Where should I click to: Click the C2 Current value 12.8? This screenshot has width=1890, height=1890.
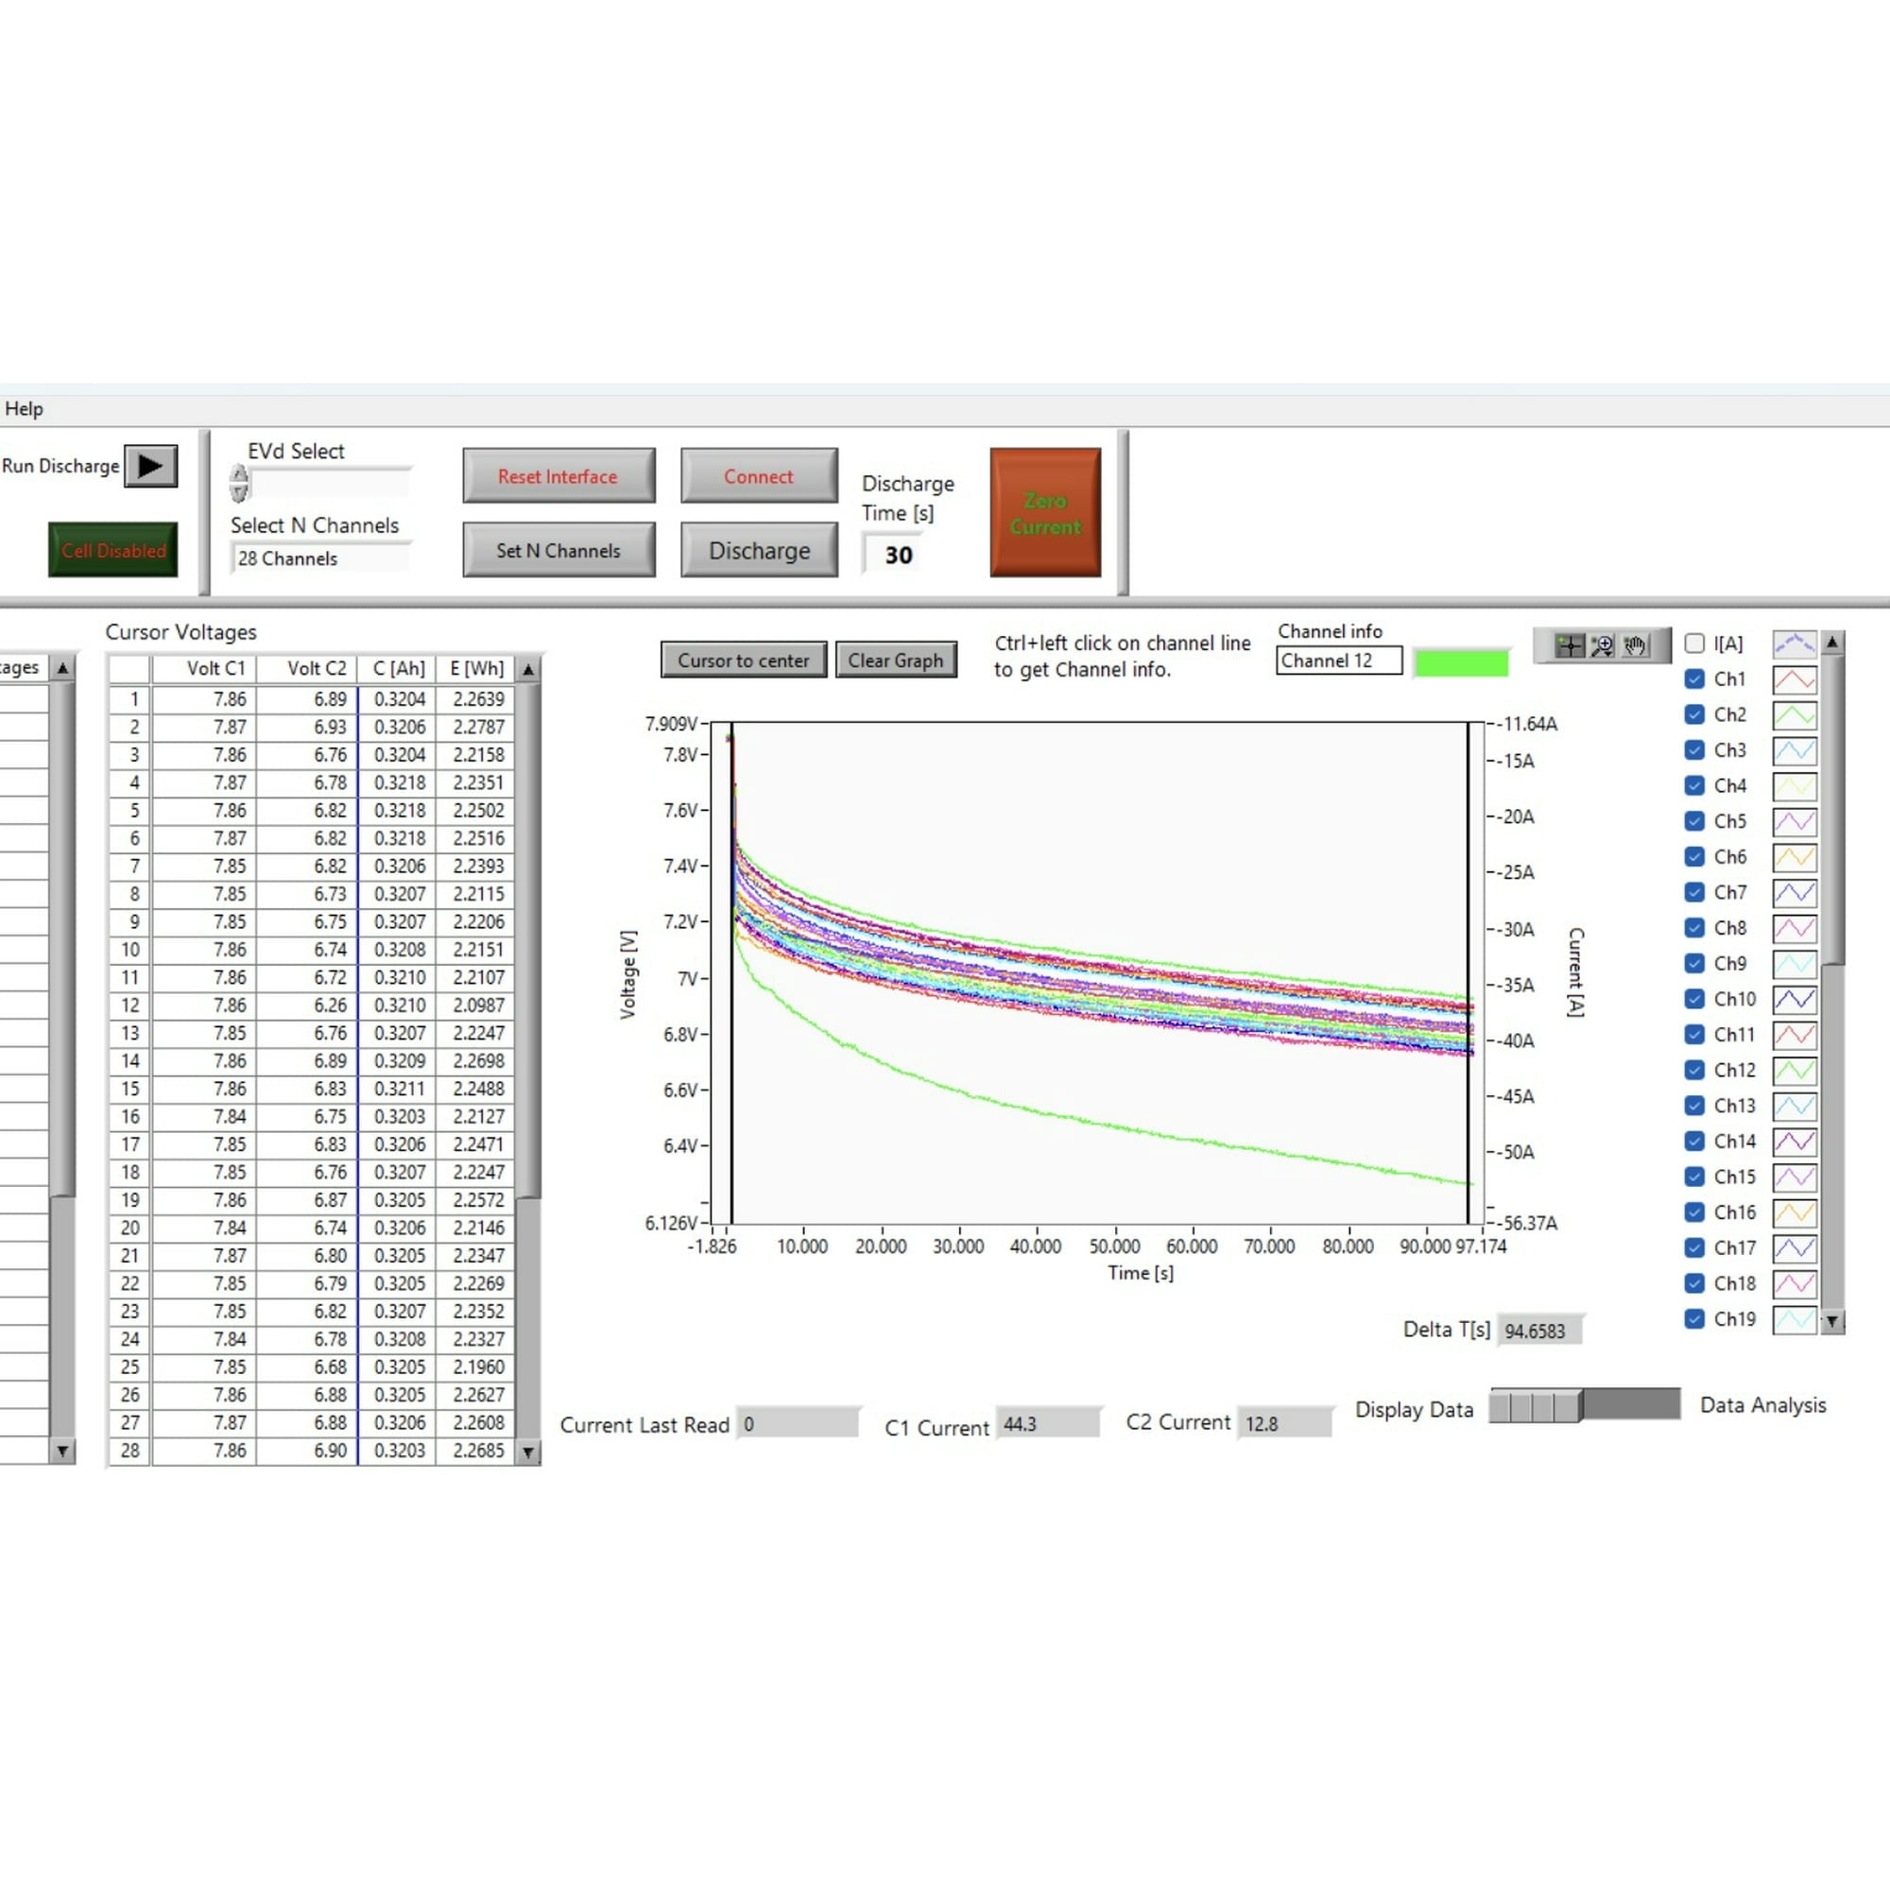1283,1423
